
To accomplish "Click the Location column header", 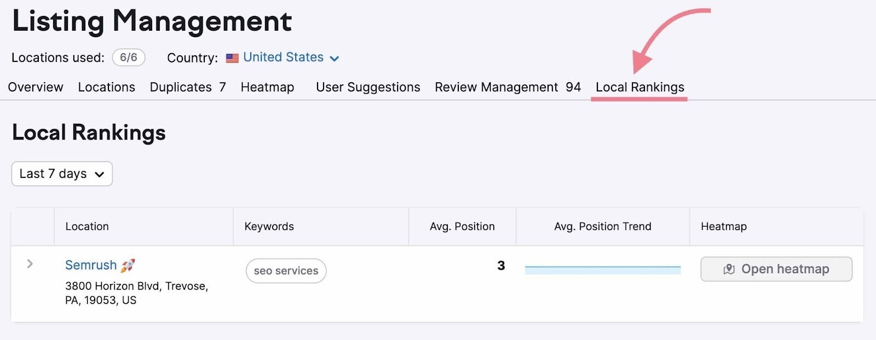I will coord(87,226).
